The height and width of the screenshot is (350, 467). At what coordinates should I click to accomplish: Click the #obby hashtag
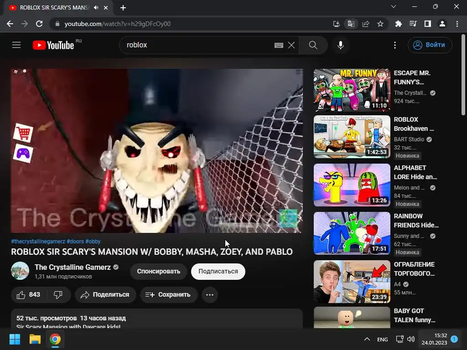pos(93,242)
